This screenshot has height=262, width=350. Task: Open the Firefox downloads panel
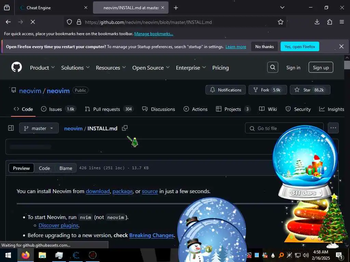click(317, 22)
